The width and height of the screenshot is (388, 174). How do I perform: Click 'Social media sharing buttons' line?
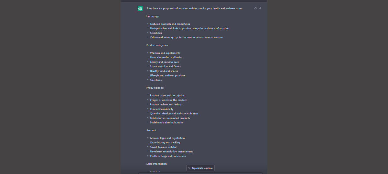pos(166,122)
